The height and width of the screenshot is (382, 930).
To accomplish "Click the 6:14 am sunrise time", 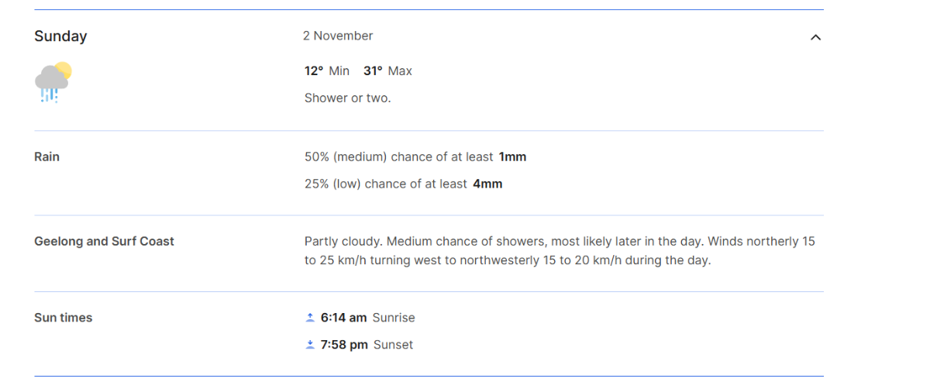I will 343,318.
